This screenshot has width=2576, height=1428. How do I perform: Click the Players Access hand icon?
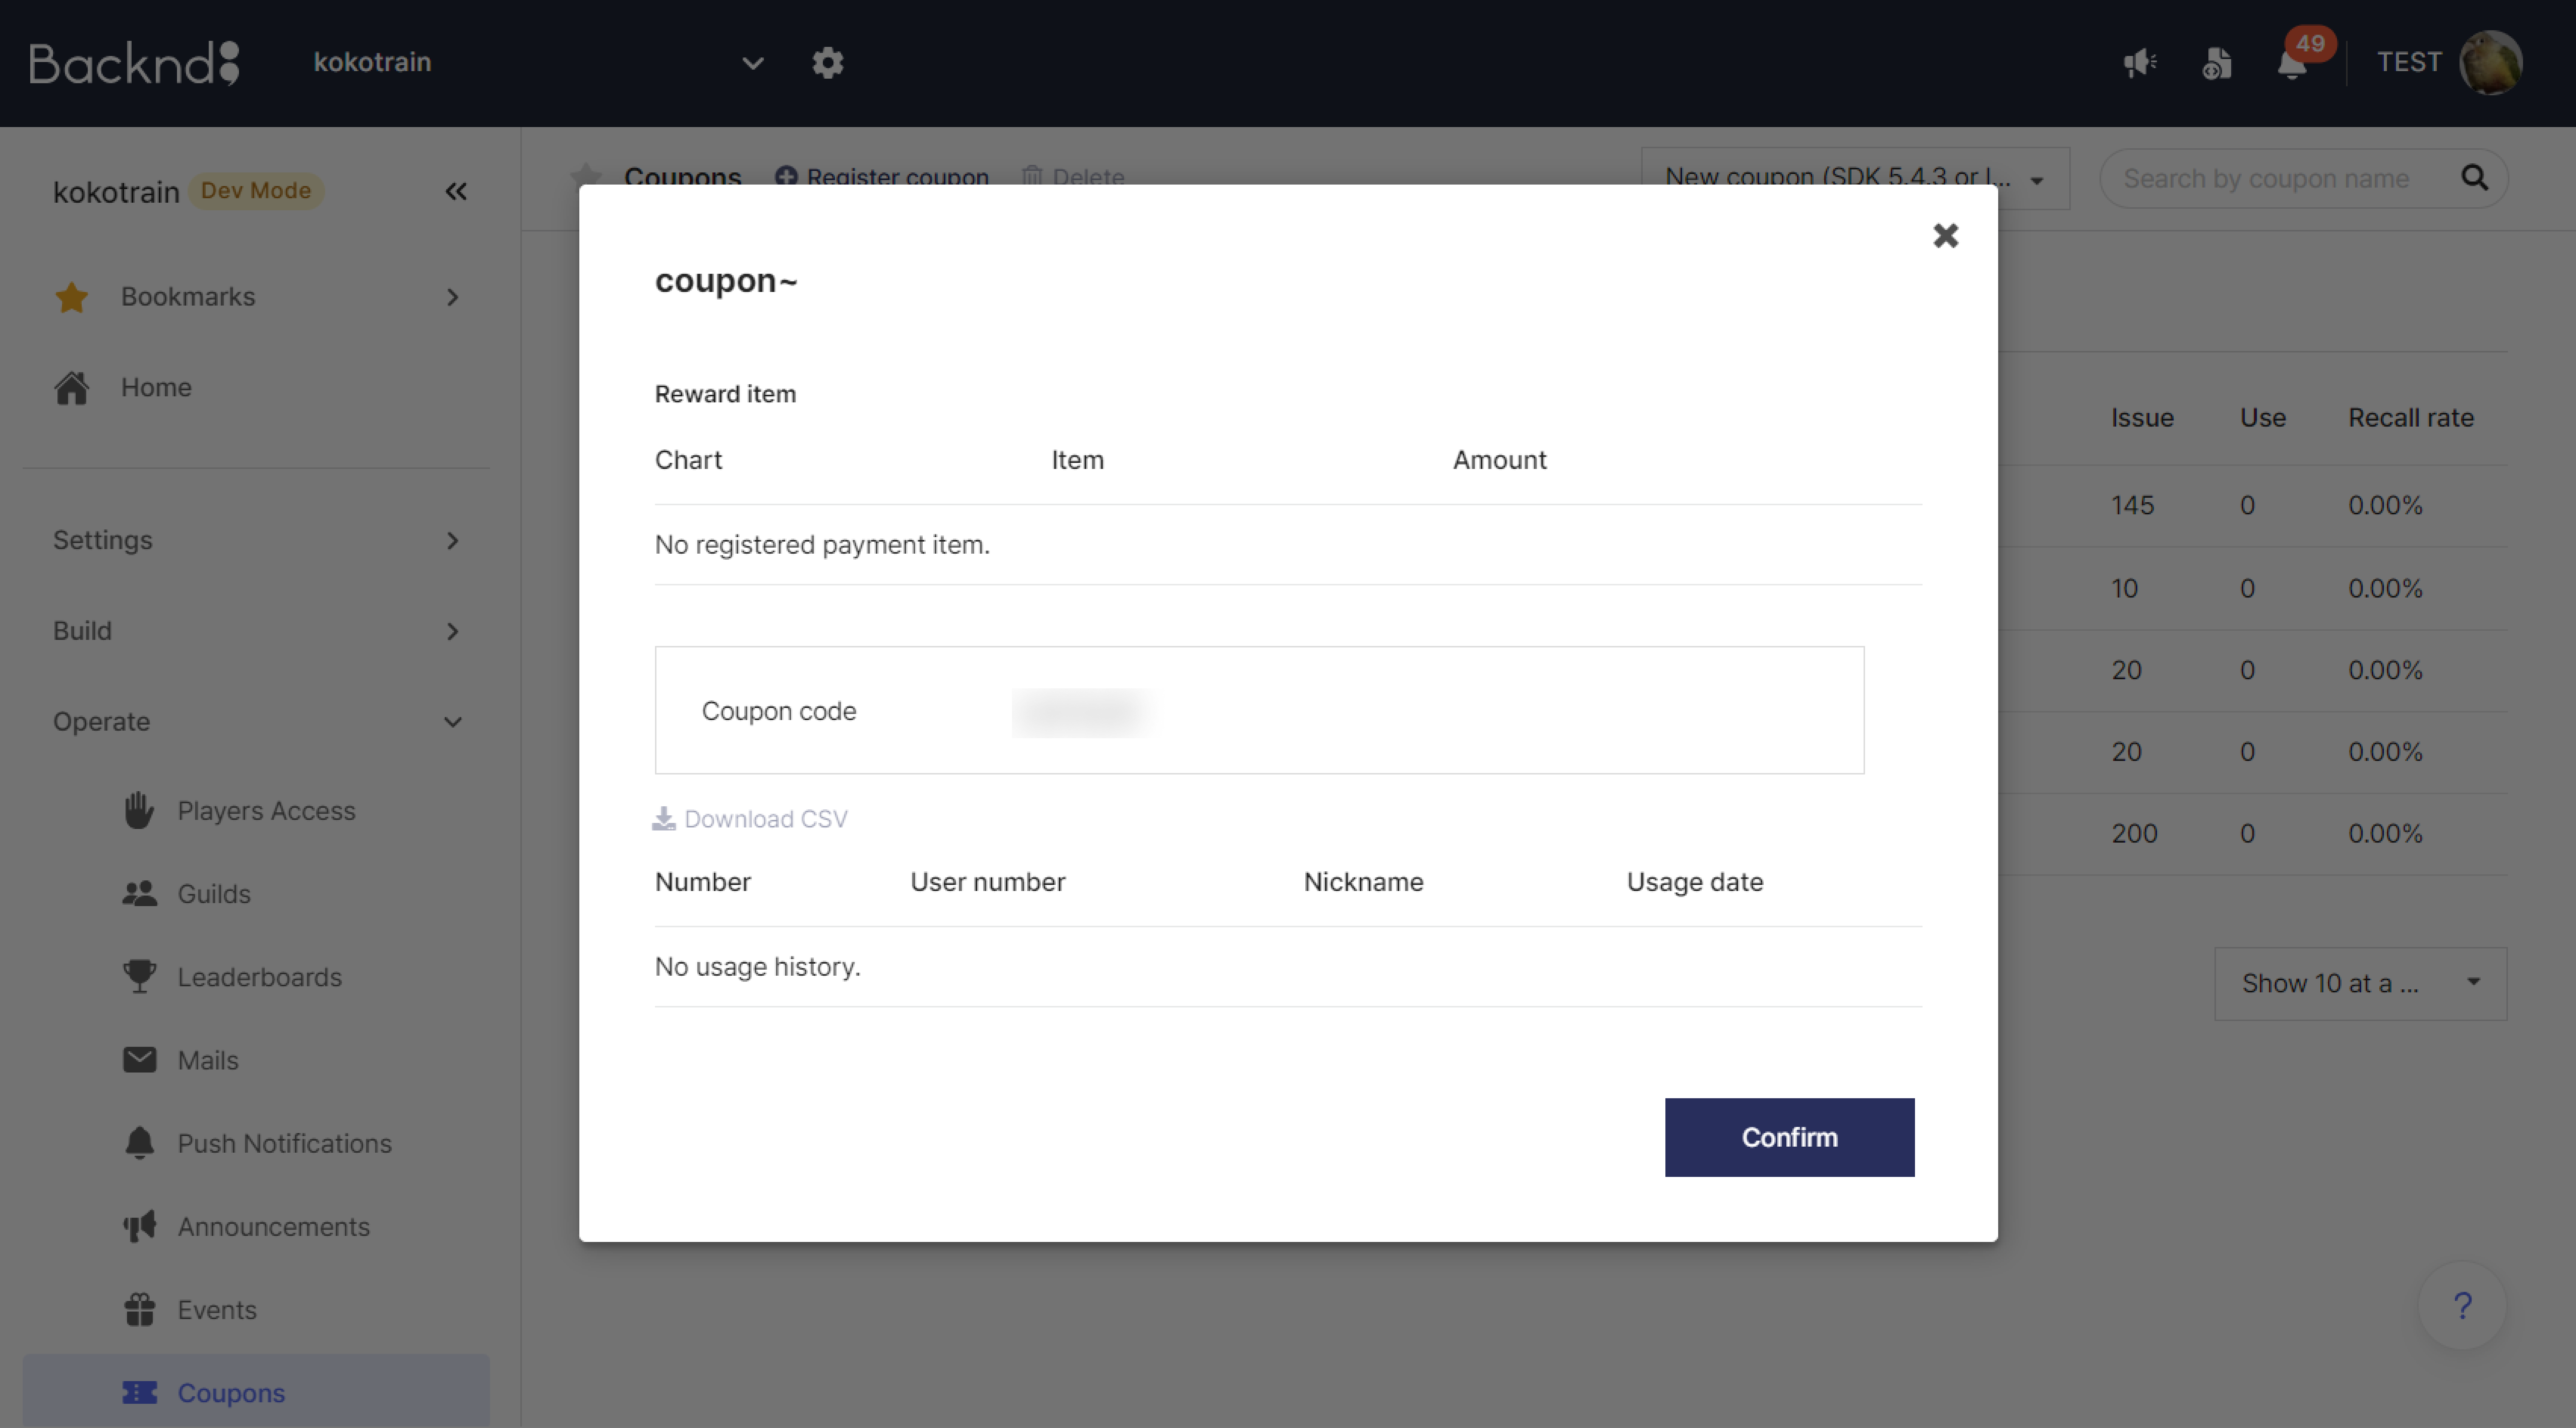pyautogui.click(x=139, y=810)
